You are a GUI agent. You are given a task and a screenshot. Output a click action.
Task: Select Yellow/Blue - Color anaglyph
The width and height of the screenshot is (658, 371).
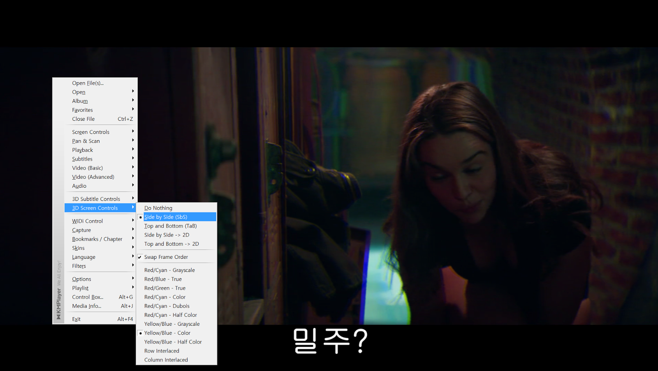(x=176, y=333)
